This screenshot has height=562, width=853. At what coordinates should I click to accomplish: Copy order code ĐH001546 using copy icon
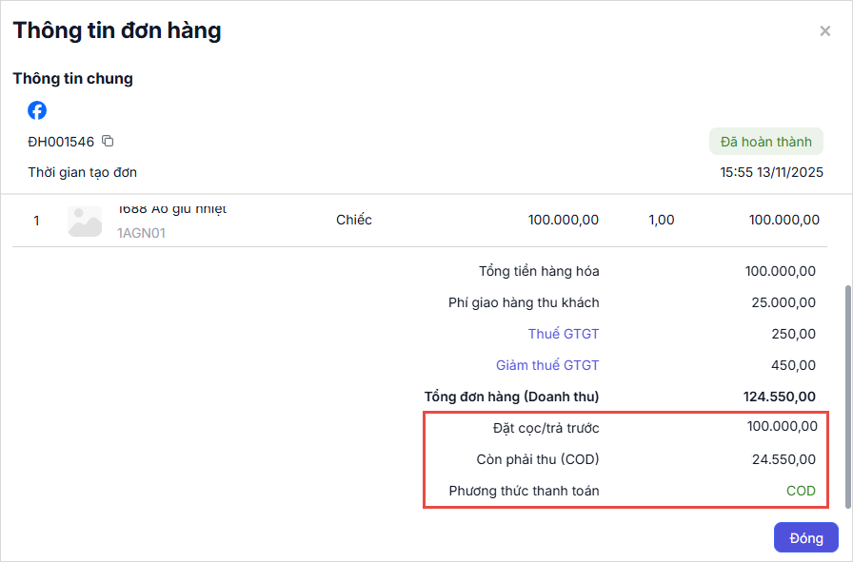108,142
